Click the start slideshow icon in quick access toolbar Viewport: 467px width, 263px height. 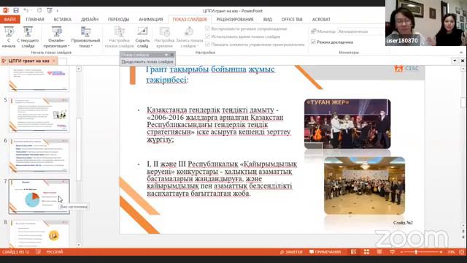click(50, 10)
